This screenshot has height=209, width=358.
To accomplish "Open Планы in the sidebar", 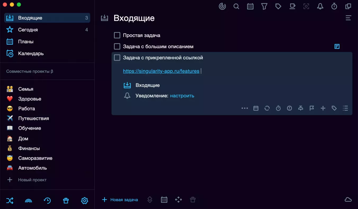I will click(47, 42).
